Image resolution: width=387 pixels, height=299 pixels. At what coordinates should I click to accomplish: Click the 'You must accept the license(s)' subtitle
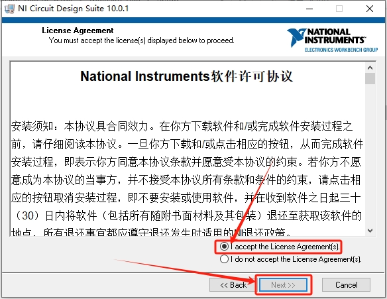141,40
